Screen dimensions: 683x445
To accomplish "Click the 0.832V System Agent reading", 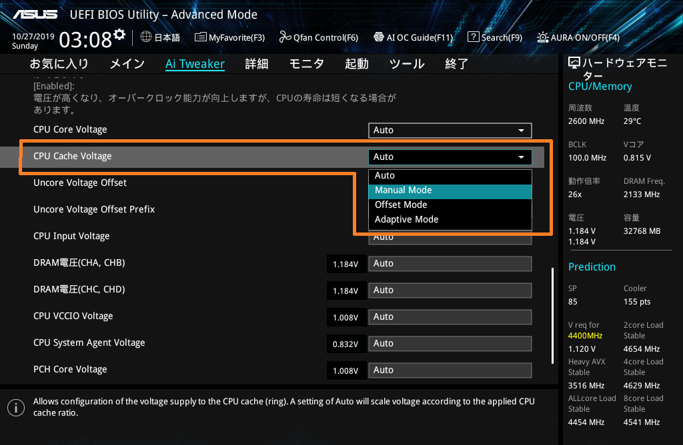I will pyautogui.click(x=346, y=344).
